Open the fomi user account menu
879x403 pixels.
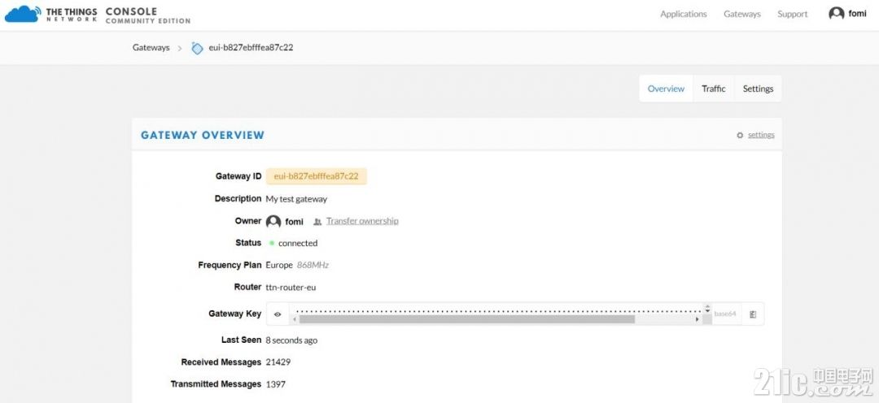(x=847, y=14)
